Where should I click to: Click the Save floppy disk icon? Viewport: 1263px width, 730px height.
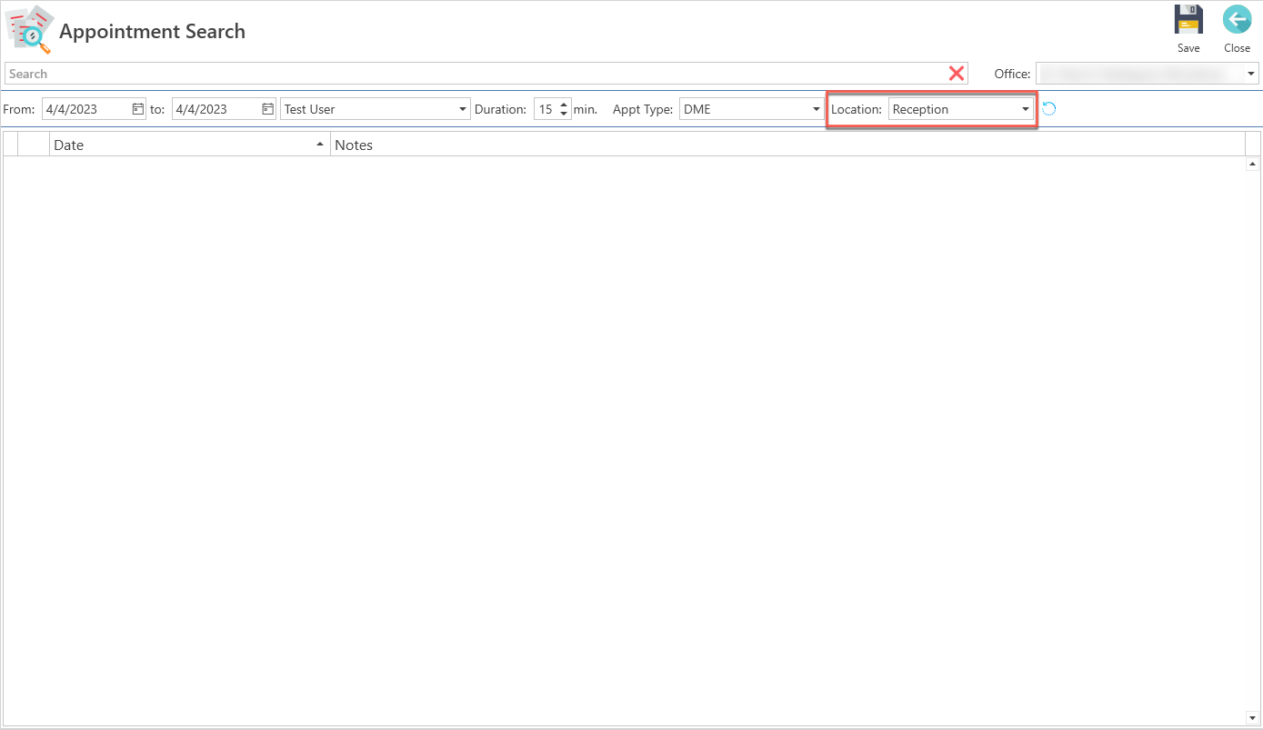(x=1188, y=20)
